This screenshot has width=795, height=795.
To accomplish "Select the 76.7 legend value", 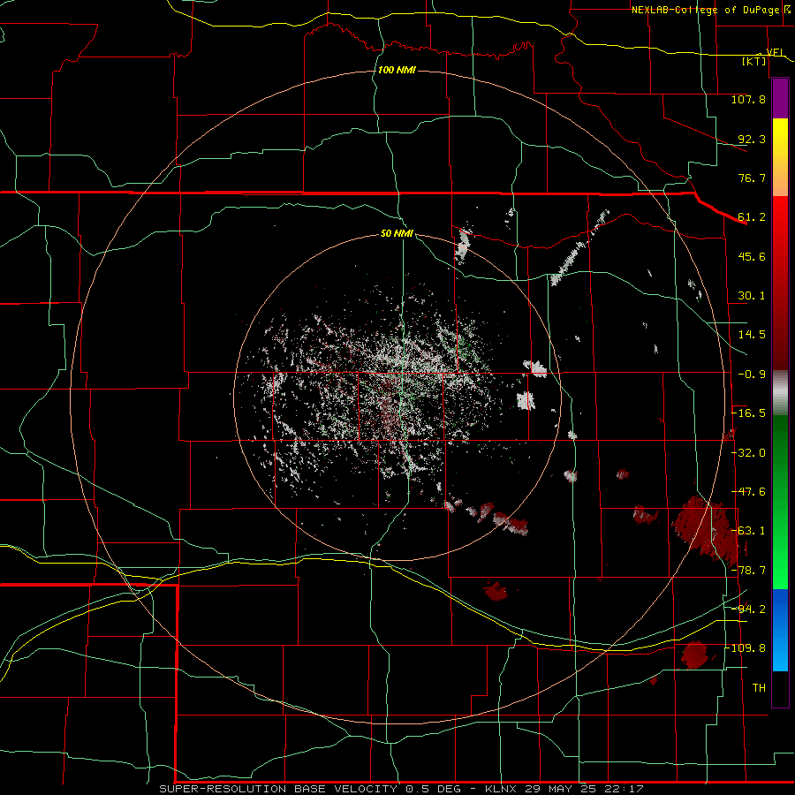I will [x=752, y=178].
